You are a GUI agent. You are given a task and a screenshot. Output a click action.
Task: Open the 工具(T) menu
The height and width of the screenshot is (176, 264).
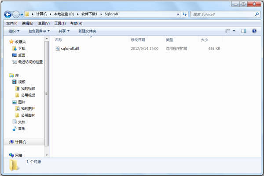(60, 23)
